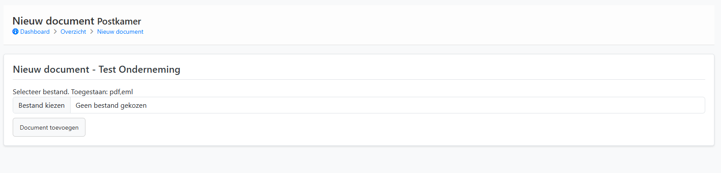
Task: Click divider line under the card heading
Action: (x=359, y=79)
